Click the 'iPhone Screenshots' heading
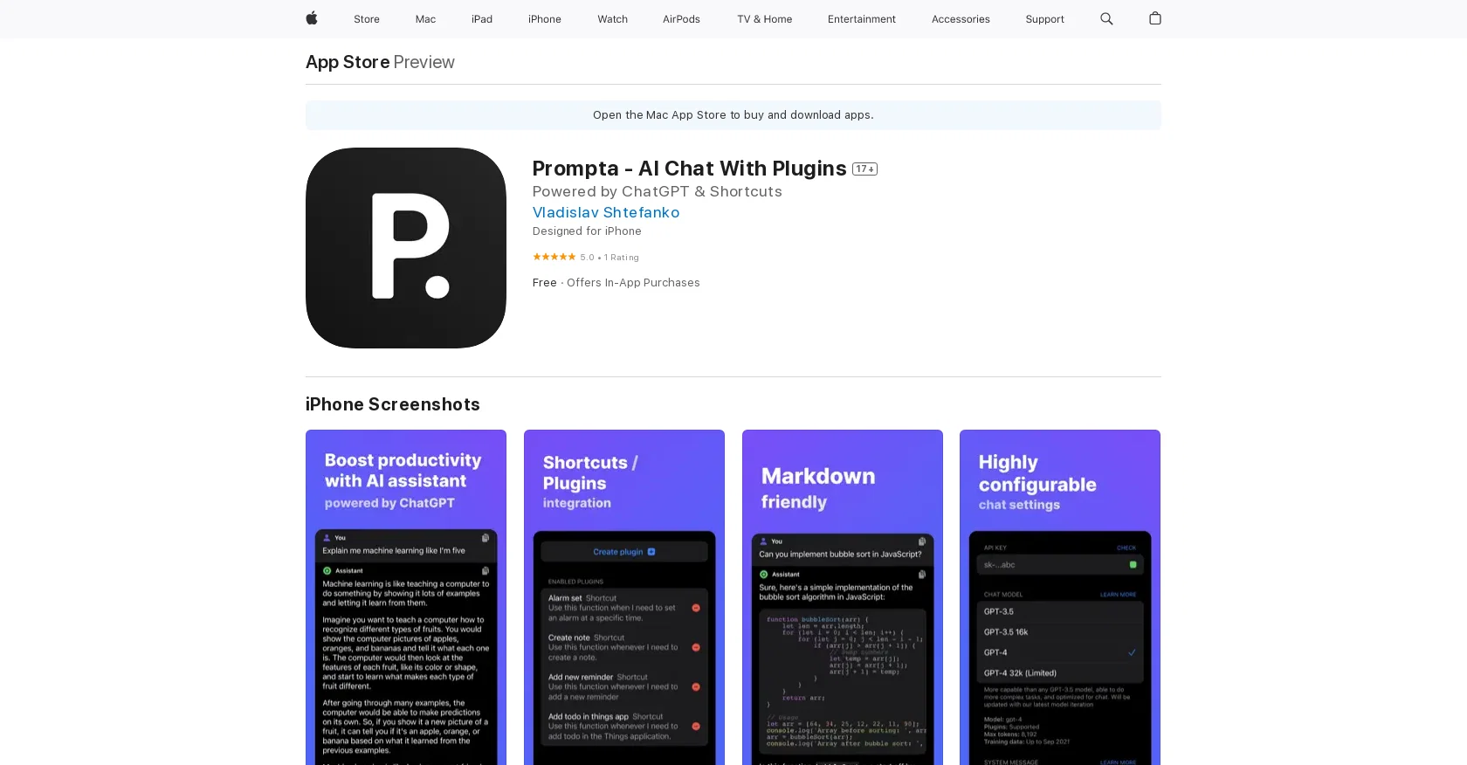The image size is (1467, 765). click(393, 404)
